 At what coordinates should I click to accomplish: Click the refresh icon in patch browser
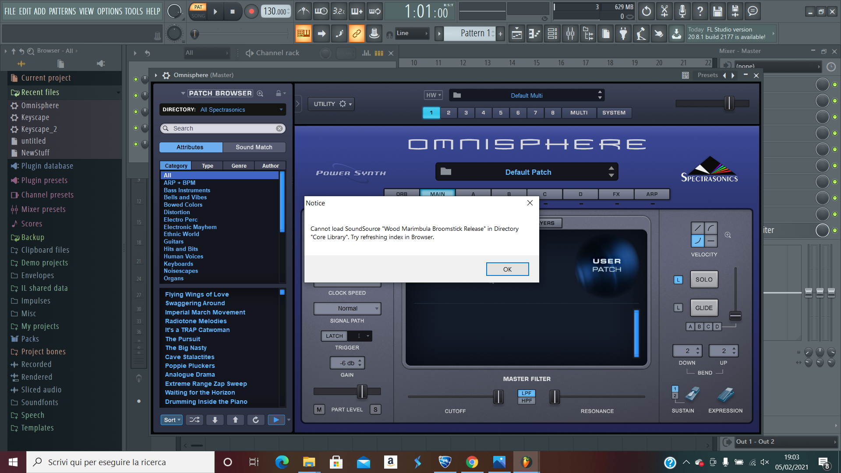(256, 420)
